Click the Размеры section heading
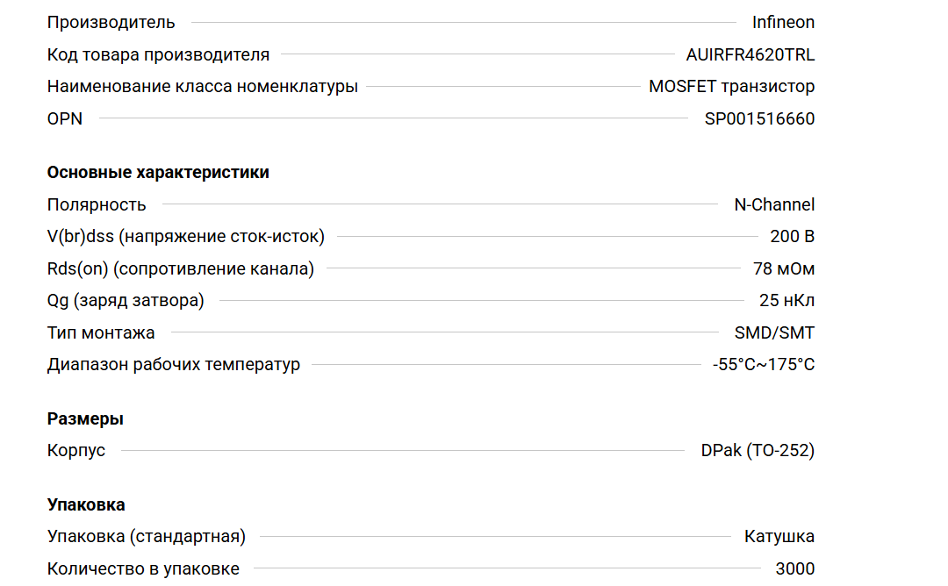This screenshot has width=948, height=586. coord(85,418)
